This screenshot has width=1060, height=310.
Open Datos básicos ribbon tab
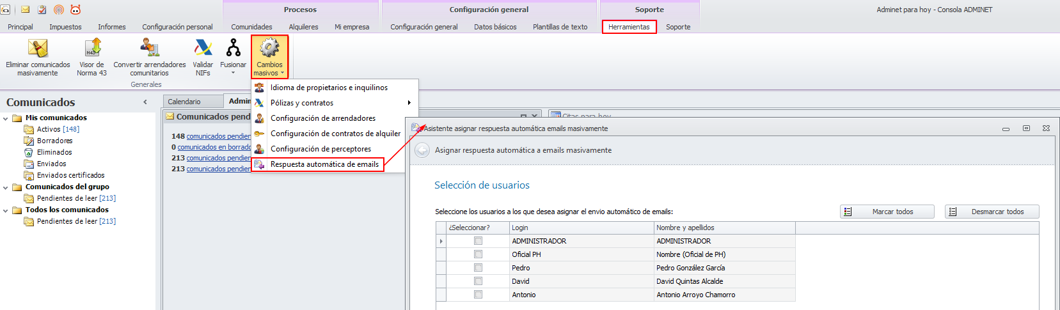(x=495, y=27)
